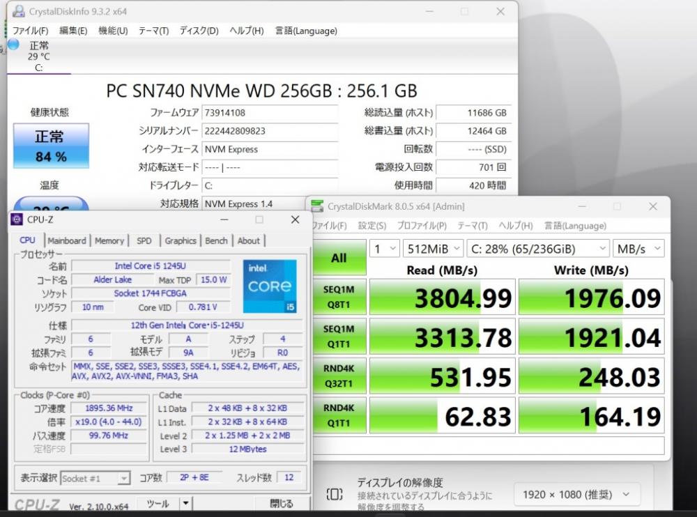The width and height of the screenshot is (697, 517).
Task: Click the C: drive temperature tab 29 °C
Action: tap(38, 56)
